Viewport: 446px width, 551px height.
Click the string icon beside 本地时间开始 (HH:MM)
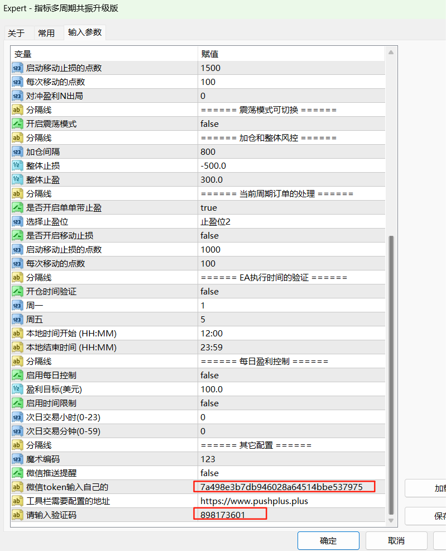(17, 333)
